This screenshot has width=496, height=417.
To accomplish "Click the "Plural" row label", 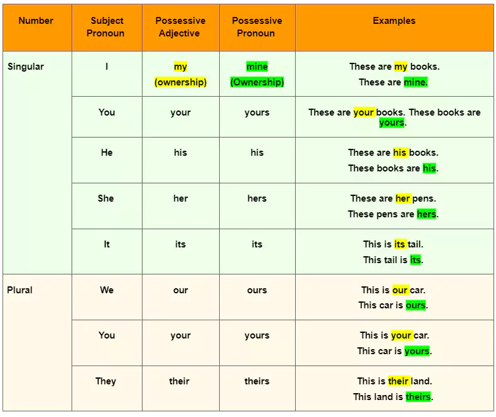I will (x=19, y=290).
